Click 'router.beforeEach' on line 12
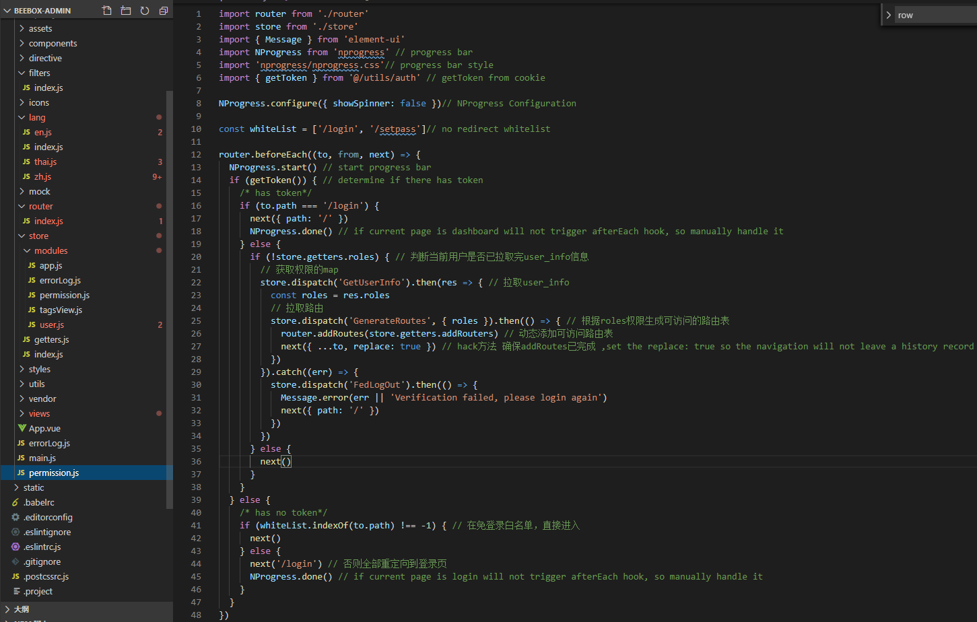This screenshot has width=977, height=622. [263, 154]
